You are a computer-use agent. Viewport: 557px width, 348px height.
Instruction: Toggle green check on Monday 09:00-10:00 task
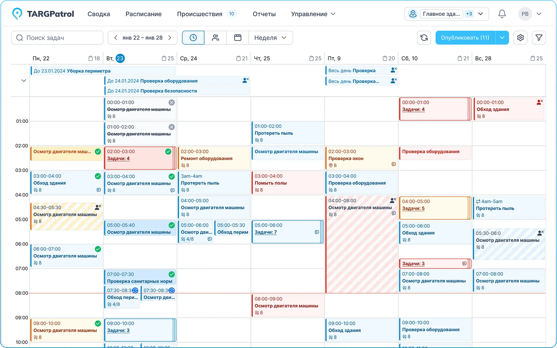tap(98, 323)
